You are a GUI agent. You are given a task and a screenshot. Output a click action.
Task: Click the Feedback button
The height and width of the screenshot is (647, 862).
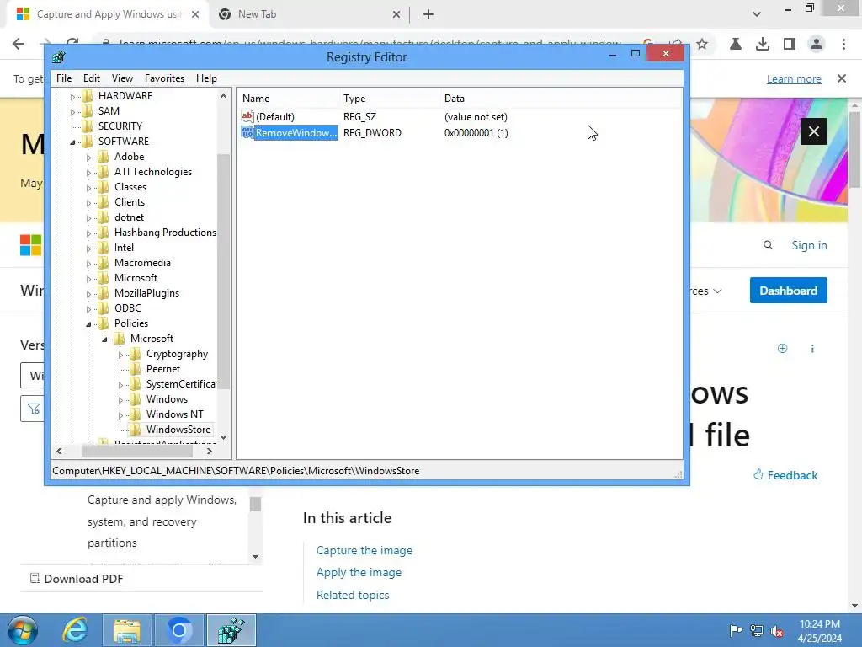[785, 475]
